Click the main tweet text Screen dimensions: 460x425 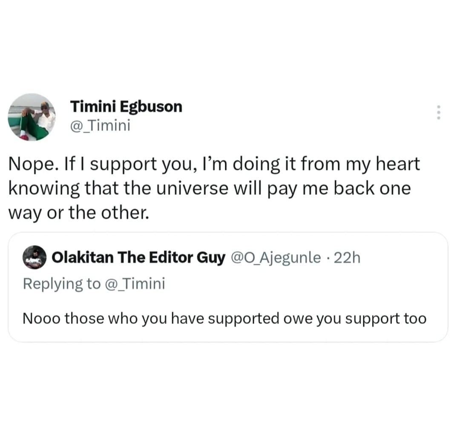coord(213,188)
